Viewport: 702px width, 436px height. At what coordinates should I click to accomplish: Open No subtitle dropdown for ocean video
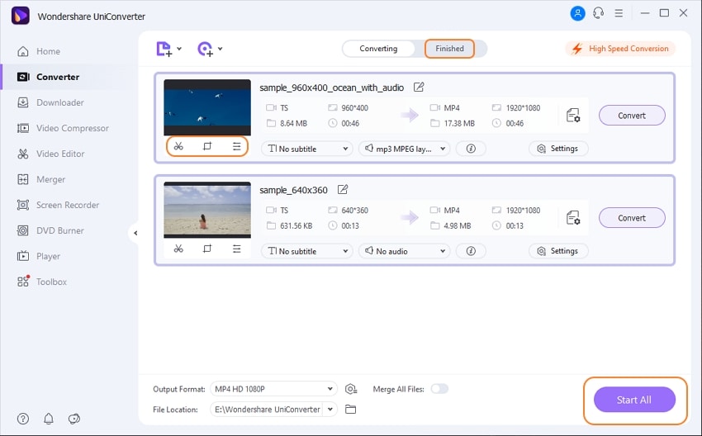click(x=306, y=149)
